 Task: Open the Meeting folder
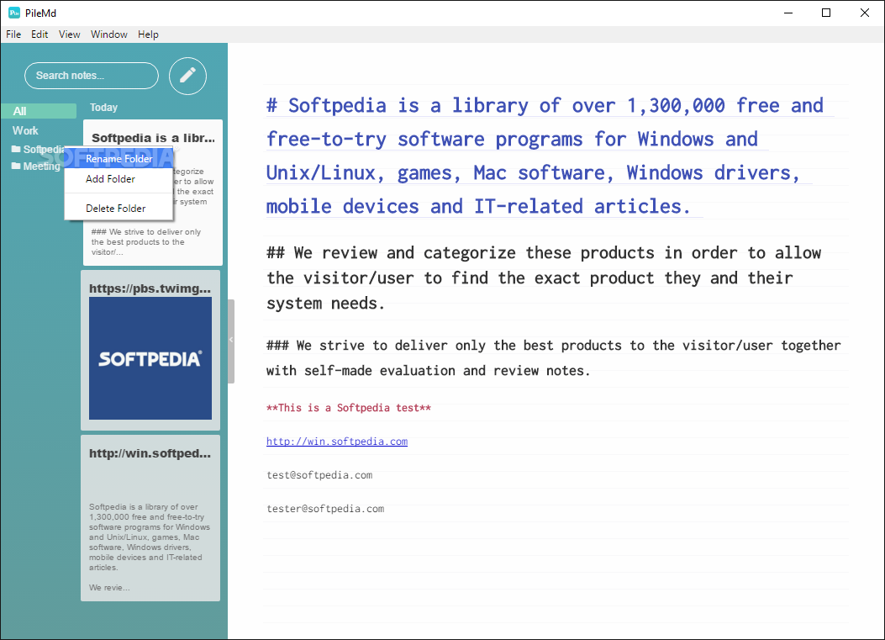coord(41,166)
